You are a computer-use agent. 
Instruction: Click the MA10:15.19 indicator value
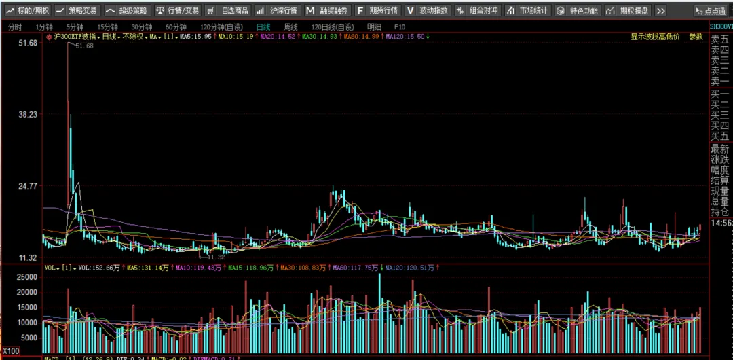pos(236,37)
